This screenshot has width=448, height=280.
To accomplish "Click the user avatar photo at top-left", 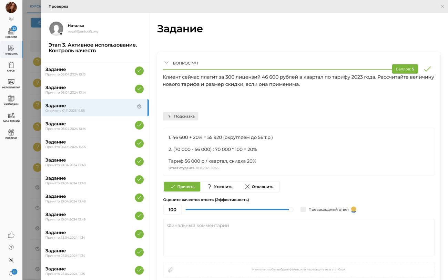I will (x=11, y=7).
